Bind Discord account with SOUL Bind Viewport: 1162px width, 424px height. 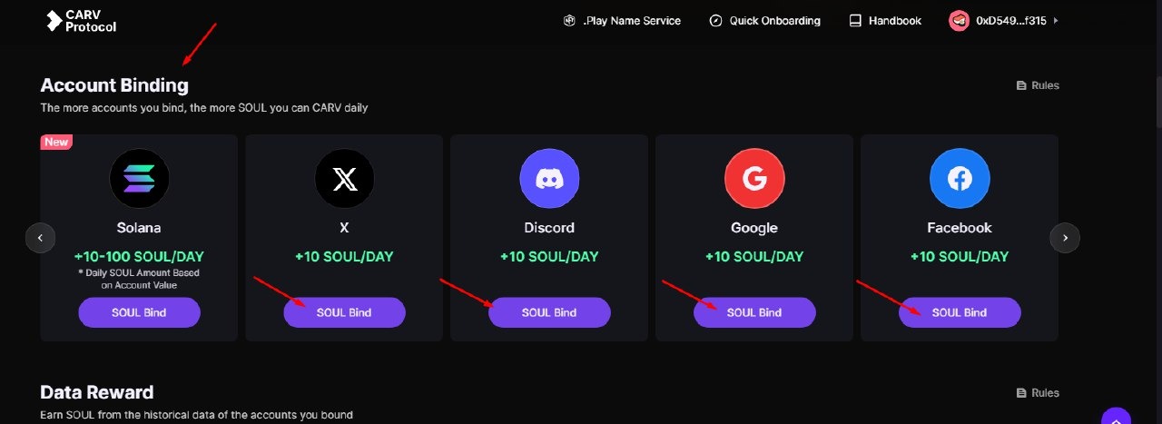(549, 312)
